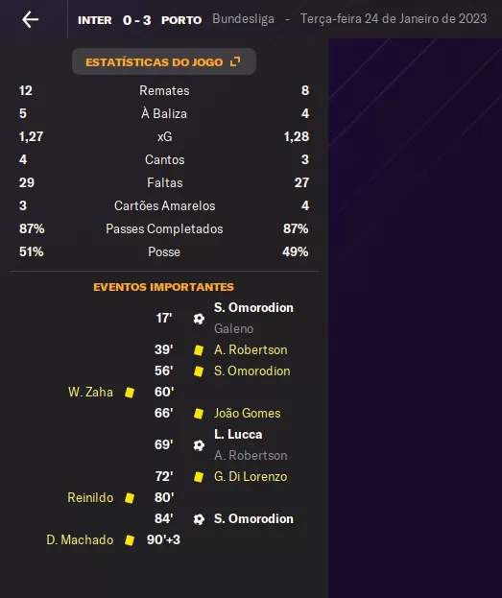This screenshot has width=502, height=598.
Task: Select João Gomes in events list
Action: coord(248,413)
